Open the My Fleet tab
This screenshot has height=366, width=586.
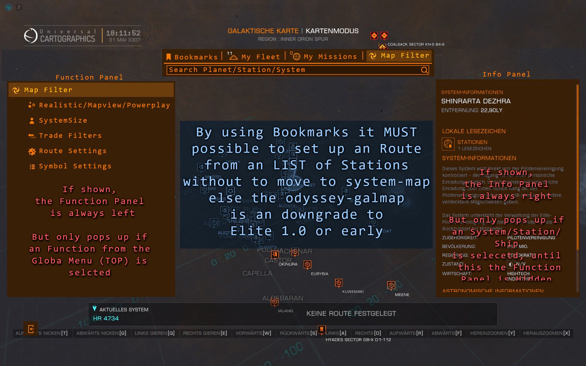tap(254, 56)
